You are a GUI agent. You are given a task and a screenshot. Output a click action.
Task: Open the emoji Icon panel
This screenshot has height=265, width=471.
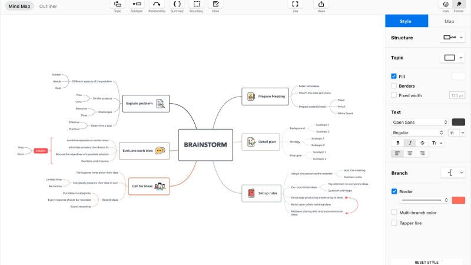coord(445,5)
